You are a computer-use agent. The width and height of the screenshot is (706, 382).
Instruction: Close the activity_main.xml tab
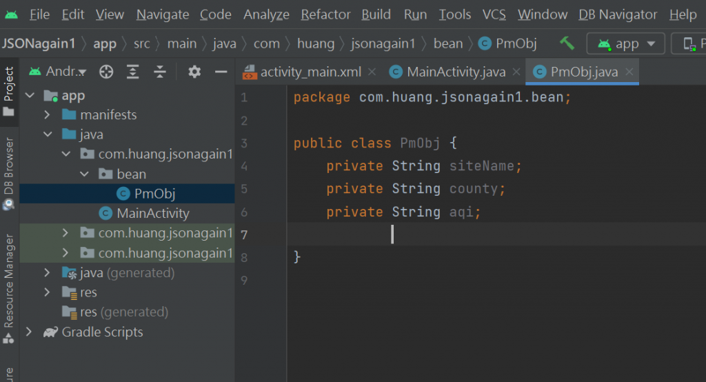372,72
